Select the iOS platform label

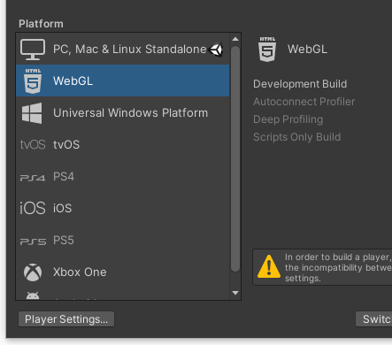(x=62, y=208)
